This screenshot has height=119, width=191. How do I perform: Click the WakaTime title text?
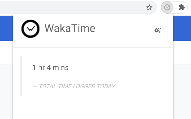pyautogui.click(x=70, y=28)
